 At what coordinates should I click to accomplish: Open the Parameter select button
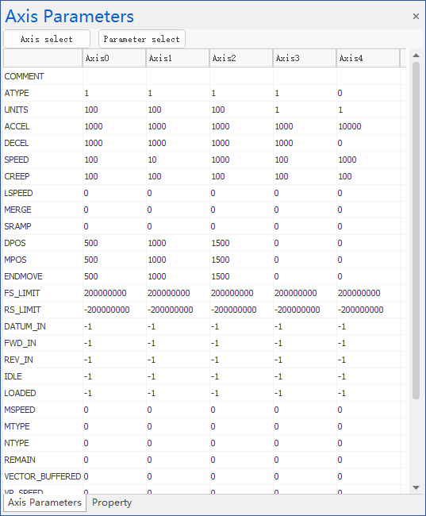tap(142, 39)
